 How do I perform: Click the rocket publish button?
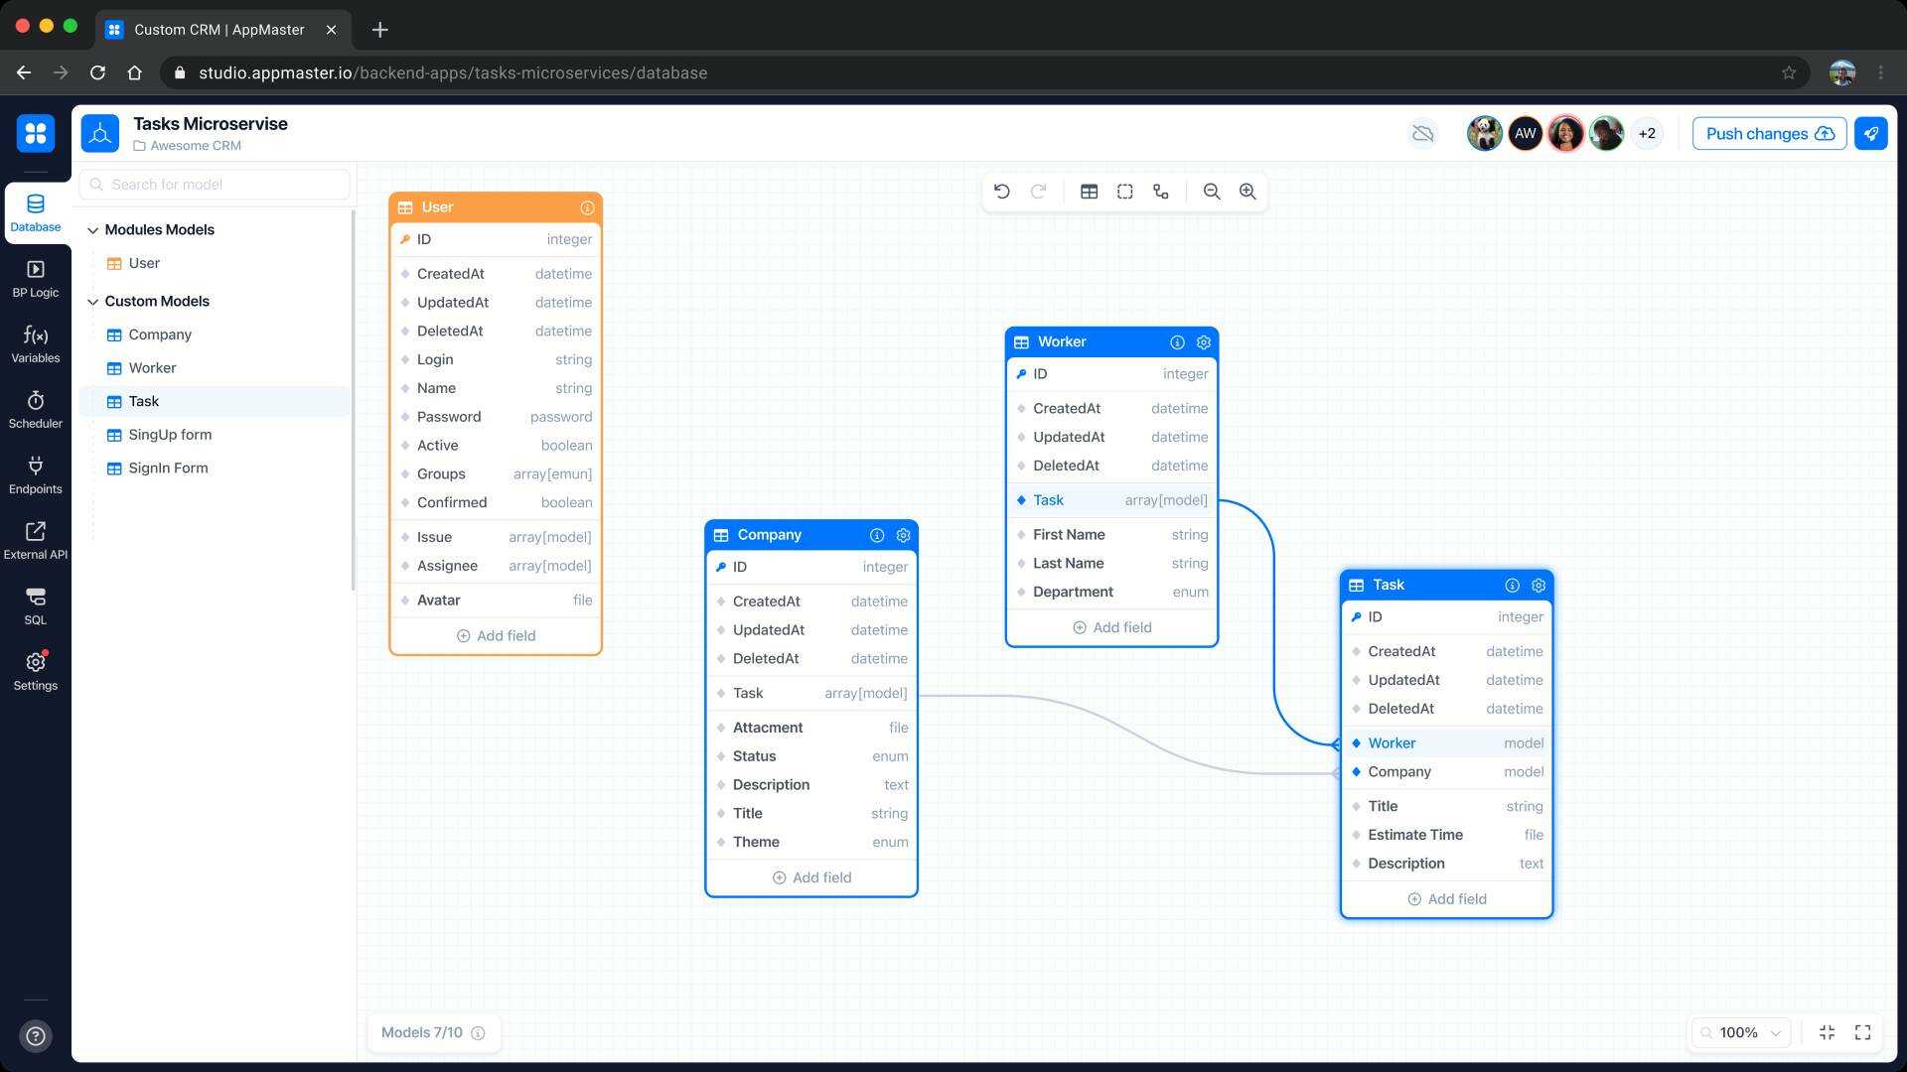(x=1871, y=134)
